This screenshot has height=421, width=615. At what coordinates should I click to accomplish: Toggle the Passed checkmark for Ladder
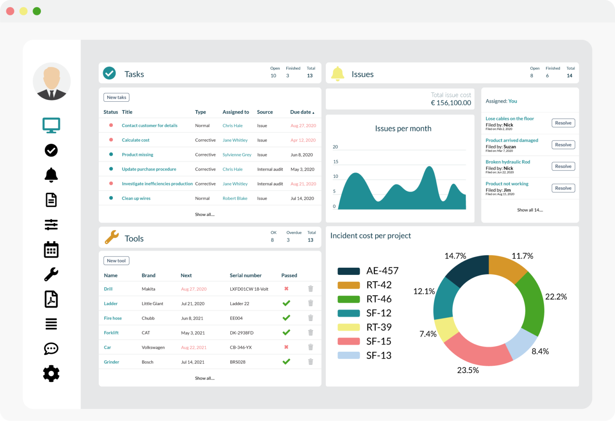[286, 303]
